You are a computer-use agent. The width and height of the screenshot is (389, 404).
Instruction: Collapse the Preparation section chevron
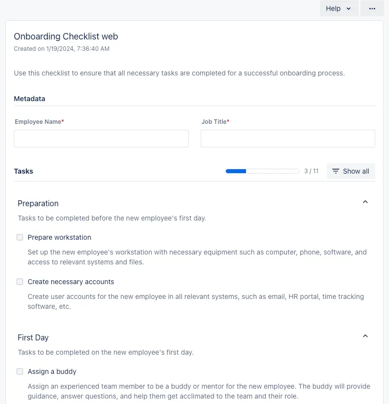pos(365,202)
